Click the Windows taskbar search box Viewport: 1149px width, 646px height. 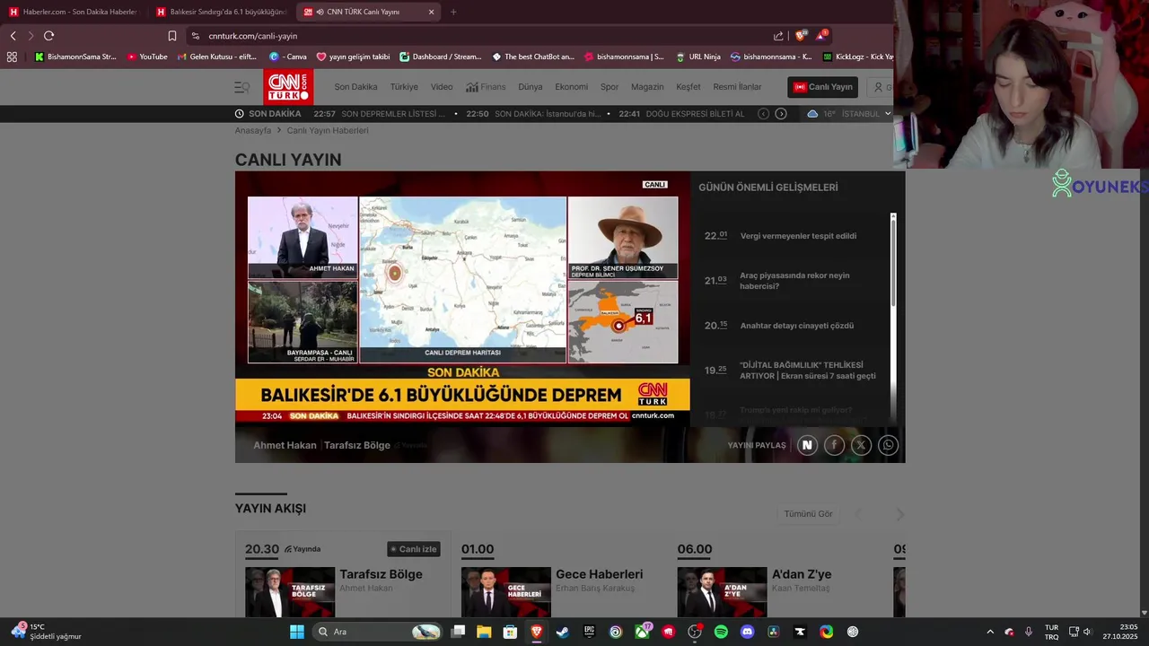pyautogui.click(x=379, y=632)
